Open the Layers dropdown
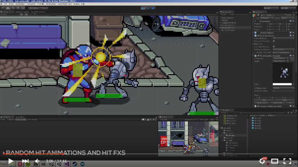 click(271, 8)
